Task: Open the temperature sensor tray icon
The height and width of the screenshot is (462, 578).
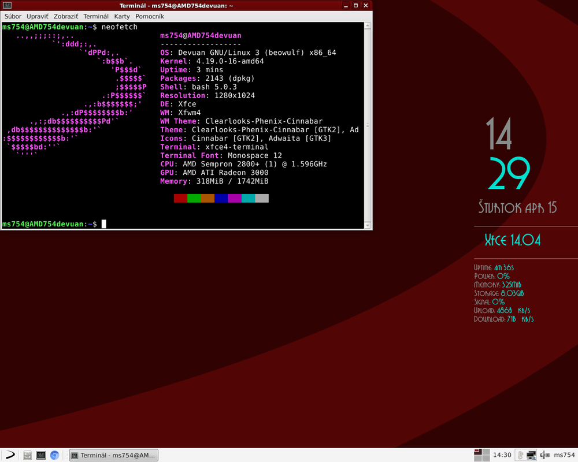Action: click(520, 456)
